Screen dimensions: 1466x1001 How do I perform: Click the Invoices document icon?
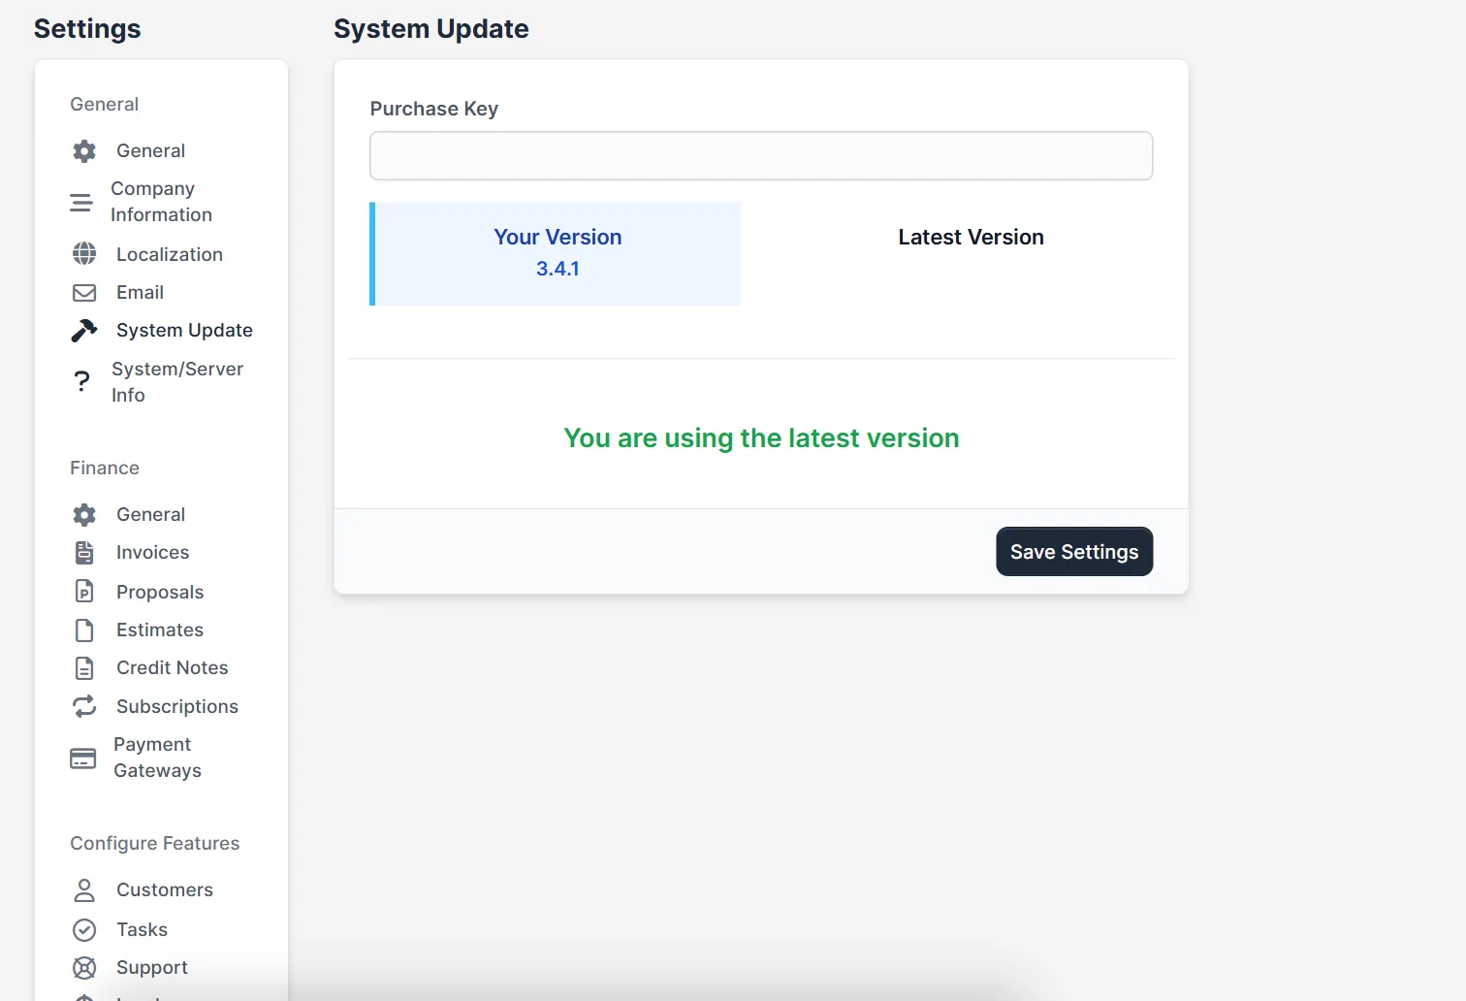[x=84, y=553]
